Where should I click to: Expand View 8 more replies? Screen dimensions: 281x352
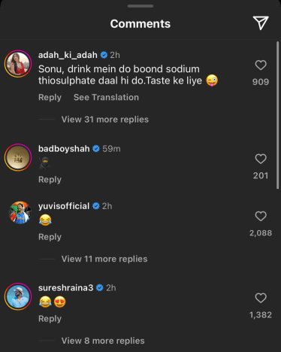point(103,341)
